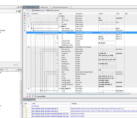Select the pll_slave row
Image resolution: width=137 pixels, height=118 pixels.
pos(82,33)
